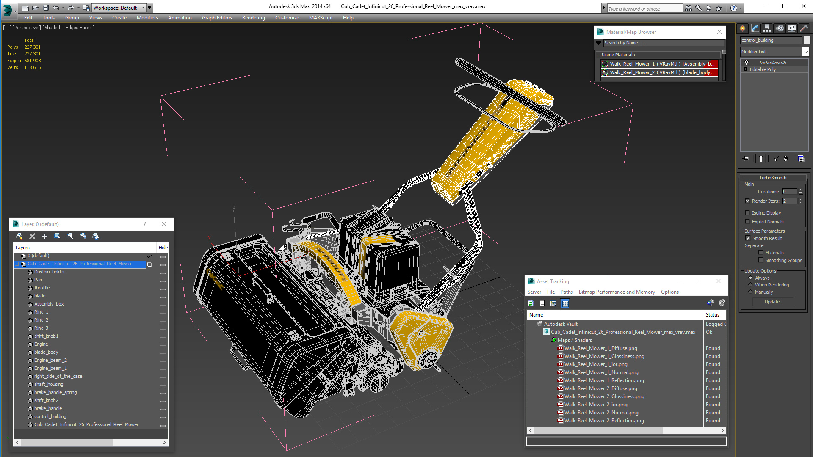The width and height of the screenshot is (813, 457).
Task: Click Refresh icon in Asset Tracking toolbar
Action: 531,303
